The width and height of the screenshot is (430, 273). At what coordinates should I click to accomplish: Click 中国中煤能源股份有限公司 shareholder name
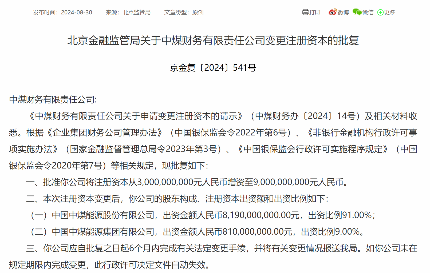point(103,215)
